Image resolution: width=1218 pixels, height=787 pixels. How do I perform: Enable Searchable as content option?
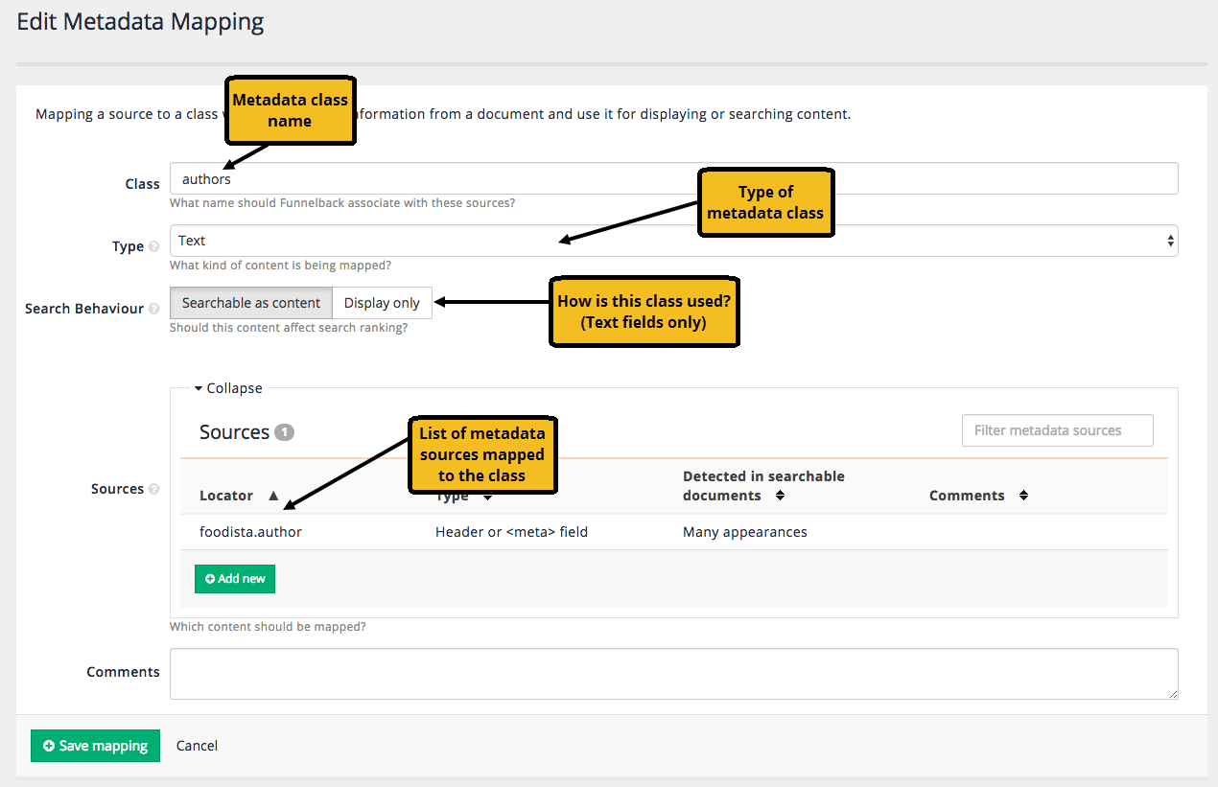pos(250,302)
